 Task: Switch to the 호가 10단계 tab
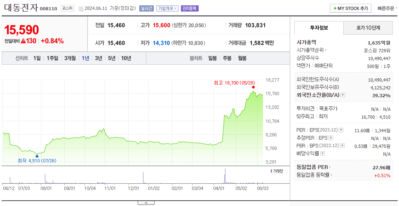[x=368, y=28]
